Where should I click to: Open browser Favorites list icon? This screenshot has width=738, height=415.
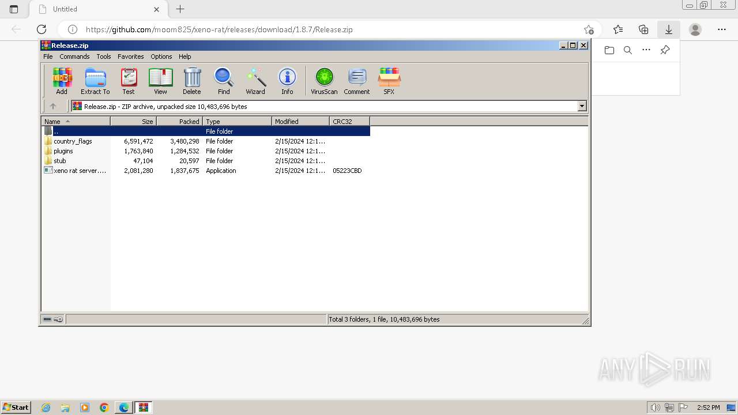pyautogui.click(x=618, y=29)
